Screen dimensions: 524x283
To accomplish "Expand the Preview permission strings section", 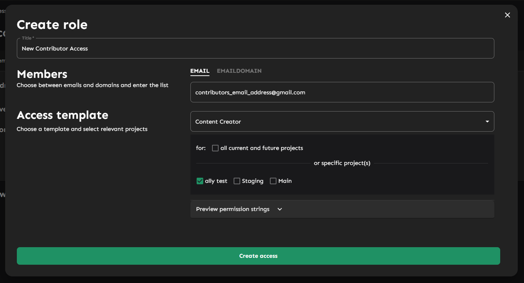I will click(x=233, y=209).
